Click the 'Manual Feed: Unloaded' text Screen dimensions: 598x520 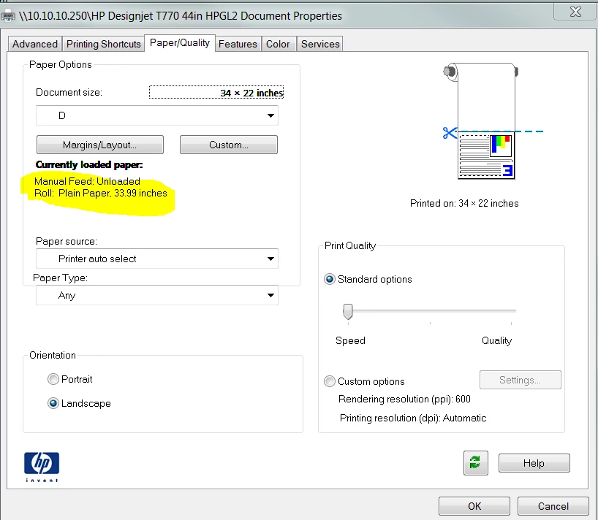(87, 181)
